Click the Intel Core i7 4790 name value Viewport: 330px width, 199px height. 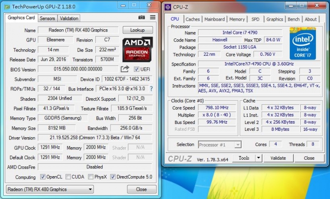click(x=240, y=32)
